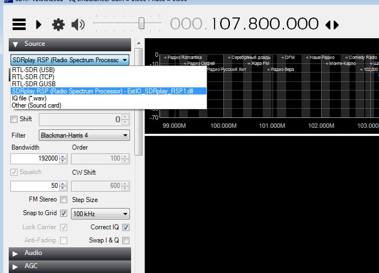Choose IQ file (*.wav) source
379x273 pixels.
pos(109,98)
